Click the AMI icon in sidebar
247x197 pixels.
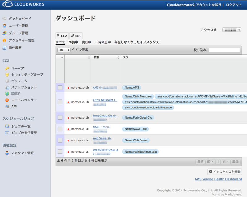click(x=7, y=107)
